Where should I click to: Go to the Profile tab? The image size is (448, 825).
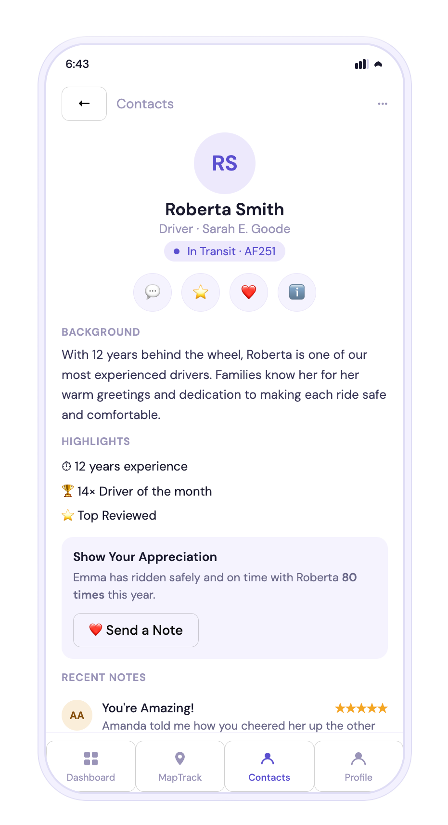[x=358, y=766]
